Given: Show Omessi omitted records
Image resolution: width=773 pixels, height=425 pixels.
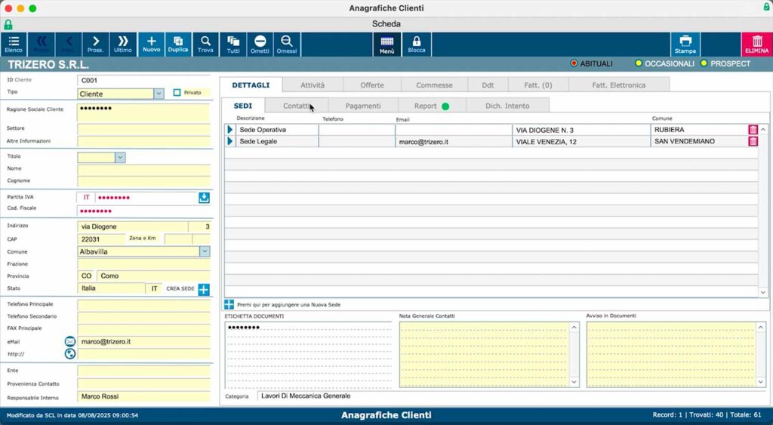Looking at the screenshot, I should point(286,45).
